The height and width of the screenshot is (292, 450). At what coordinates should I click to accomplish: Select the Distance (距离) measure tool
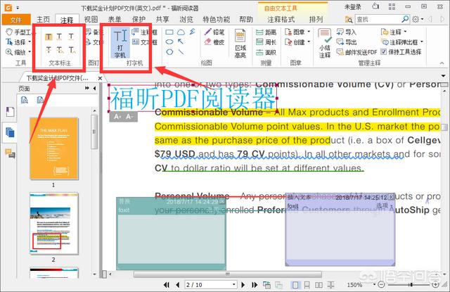tap(266, 32)
